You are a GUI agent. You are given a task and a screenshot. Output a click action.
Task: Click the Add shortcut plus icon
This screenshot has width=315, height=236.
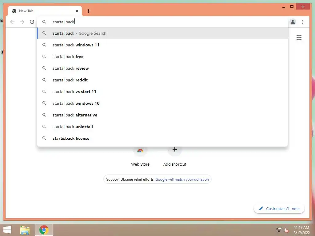coord(175,150)
